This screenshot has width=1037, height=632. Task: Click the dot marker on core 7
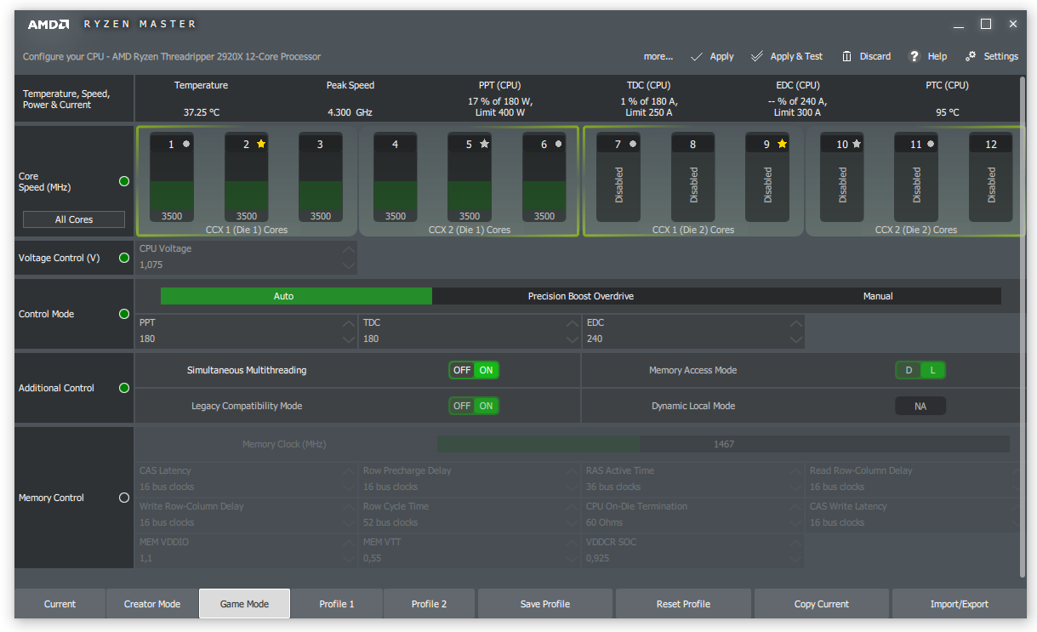coord(633,144)
